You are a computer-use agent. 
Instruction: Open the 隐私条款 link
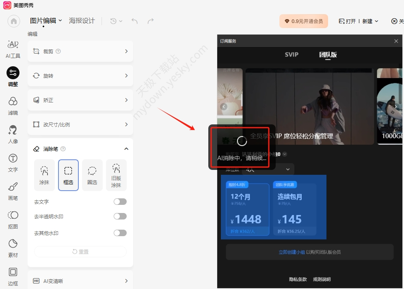click(x=298, y=279)
